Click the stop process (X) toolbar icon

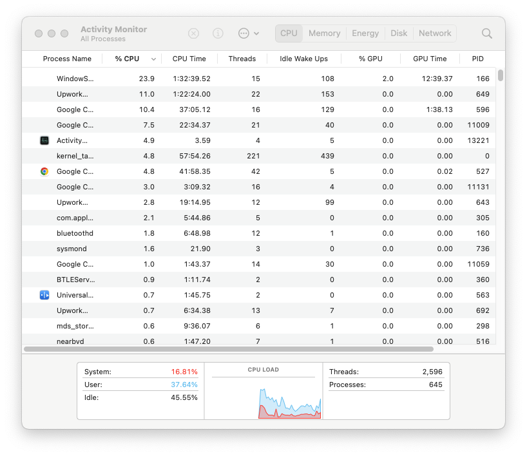pyautogui.click(x=193, y=33)
